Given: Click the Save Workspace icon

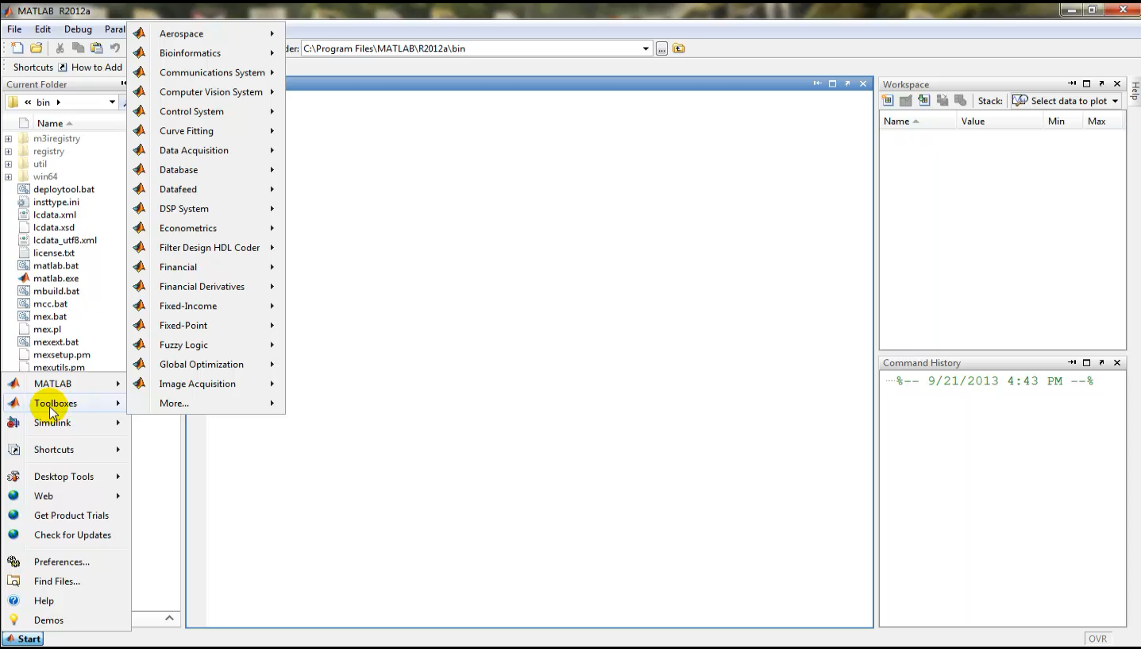Looking at the screenshot, I should pyautogui.click(x=942, y=101).
